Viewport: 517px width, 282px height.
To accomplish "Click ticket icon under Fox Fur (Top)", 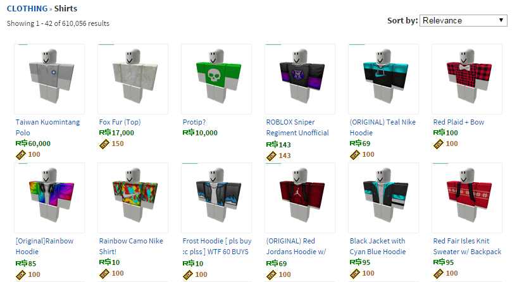I will click(104, 144).
